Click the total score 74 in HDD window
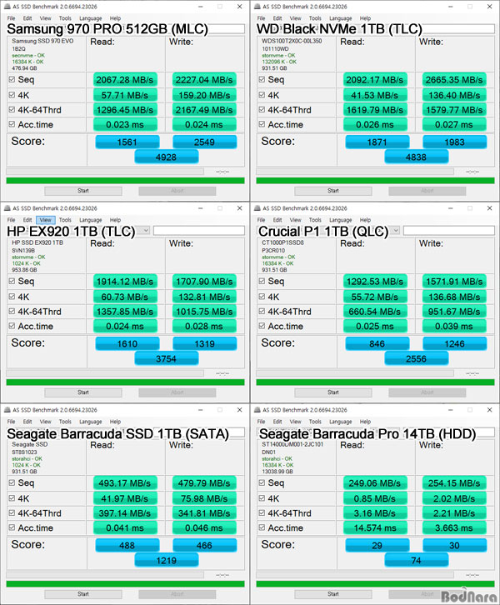 417,560
